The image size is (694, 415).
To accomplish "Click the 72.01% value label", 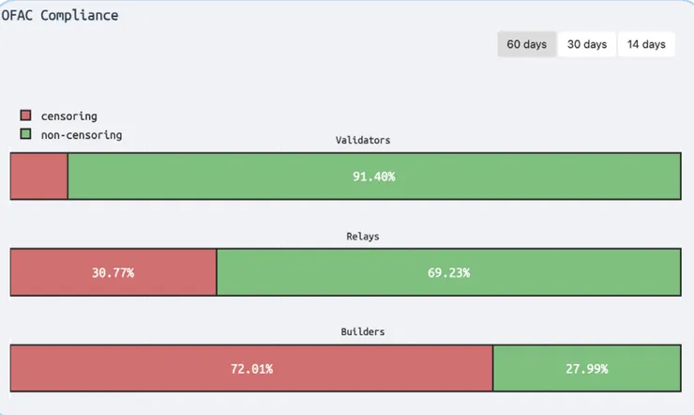I will pyautogui.click(x=251, y=368).
